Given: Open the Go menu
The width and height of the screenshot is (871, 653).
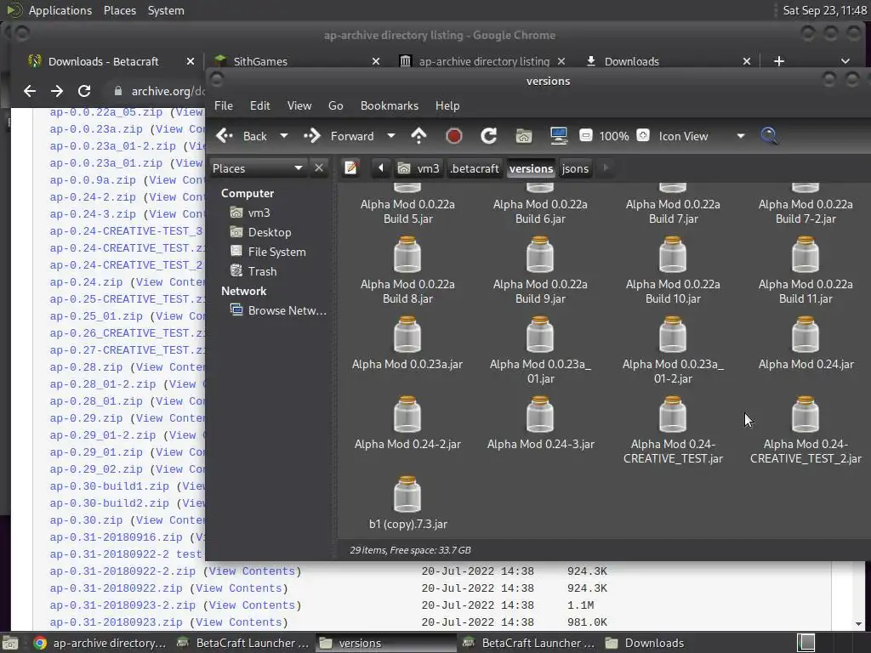Looking at the screenshot, I should 335,105.
